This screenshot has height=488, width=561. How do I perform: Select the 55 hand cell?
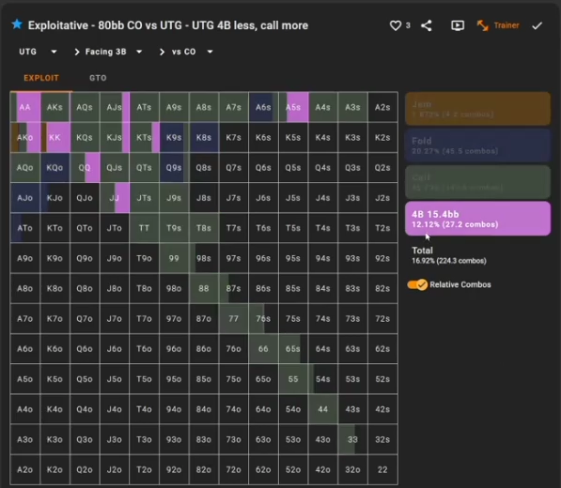[x=293, y=379]
